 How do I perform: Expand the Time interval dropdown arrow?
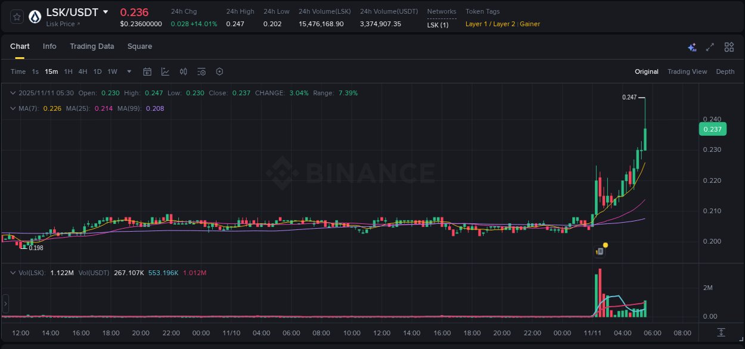(128, 71)
